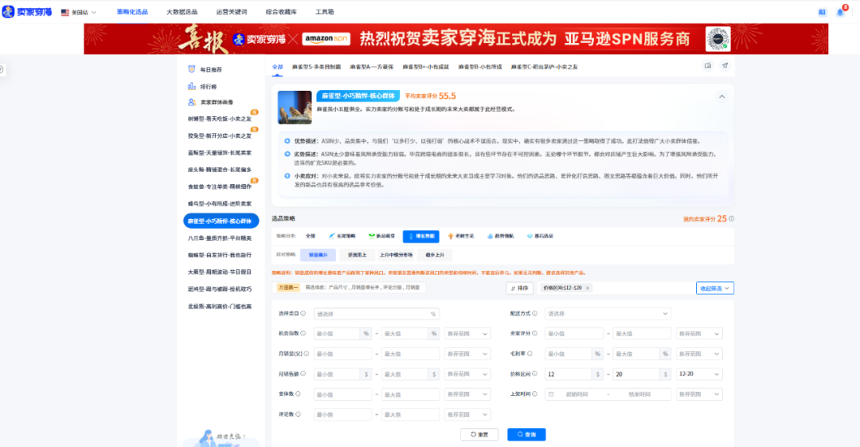Click the QR code on the red banner
Screen dimensions: 860x447
tap(718, 38)
